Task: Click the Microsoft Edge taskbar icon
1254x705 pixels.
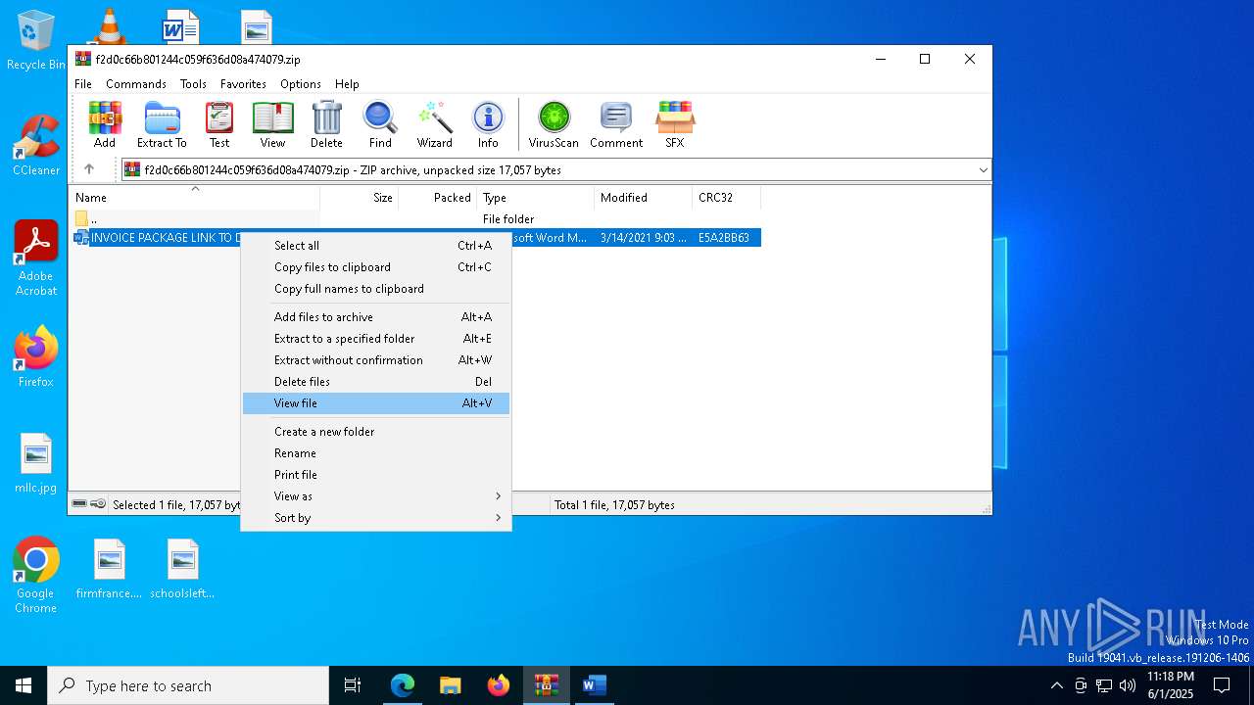Action: click(403, 685)
